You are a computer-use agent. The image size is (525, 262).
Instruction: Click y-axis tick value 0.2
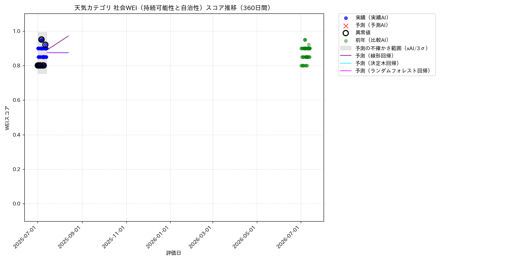(x=17, y=169)
